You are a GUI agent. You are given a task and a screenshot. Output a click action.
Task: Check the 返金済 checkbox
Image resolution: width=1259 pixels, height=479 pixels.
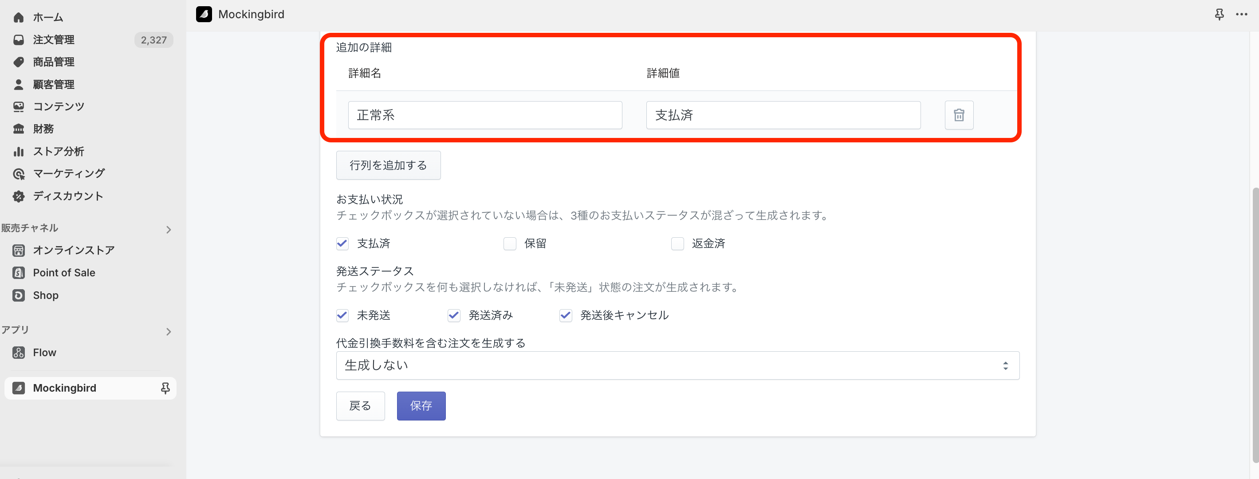pyautogui.click(x=677, y=243)
